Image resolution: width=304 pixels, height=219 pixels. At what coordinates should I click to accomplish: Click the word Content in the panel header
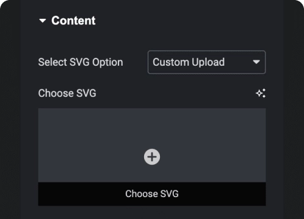(74, 21)
